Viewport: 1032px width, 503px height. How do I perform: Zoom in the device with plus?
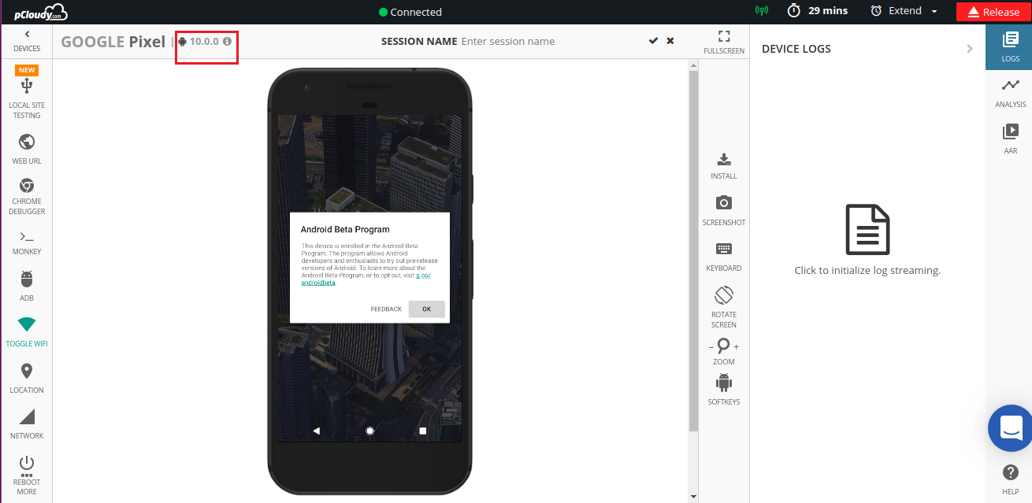coord(737,347)
